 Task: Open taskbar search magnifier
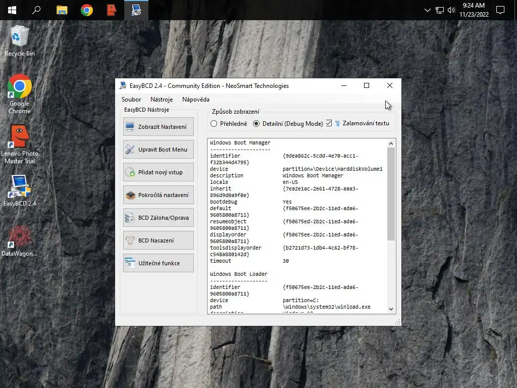tap(36, 10)
